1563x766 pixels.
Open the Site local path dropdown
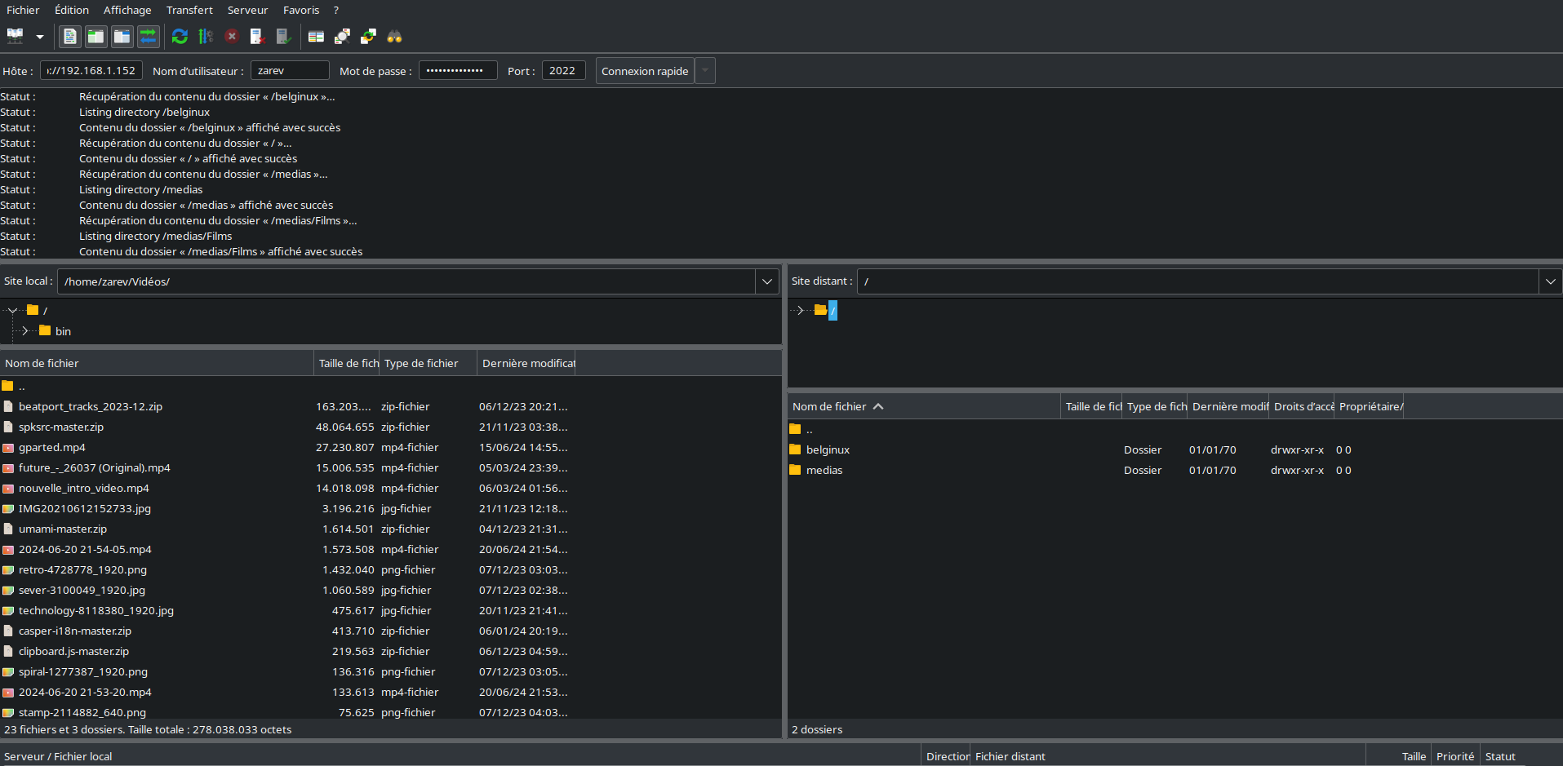click(766, 281)
